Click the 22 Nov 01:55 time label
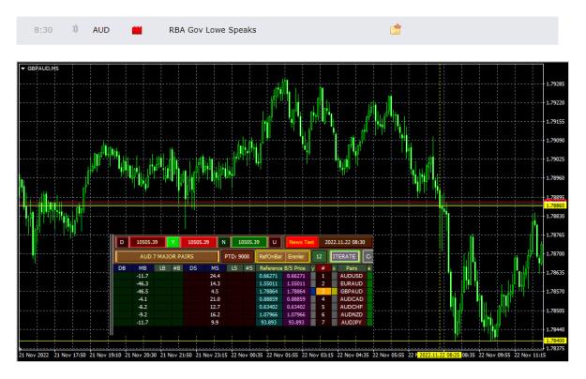 click(282, 355)
